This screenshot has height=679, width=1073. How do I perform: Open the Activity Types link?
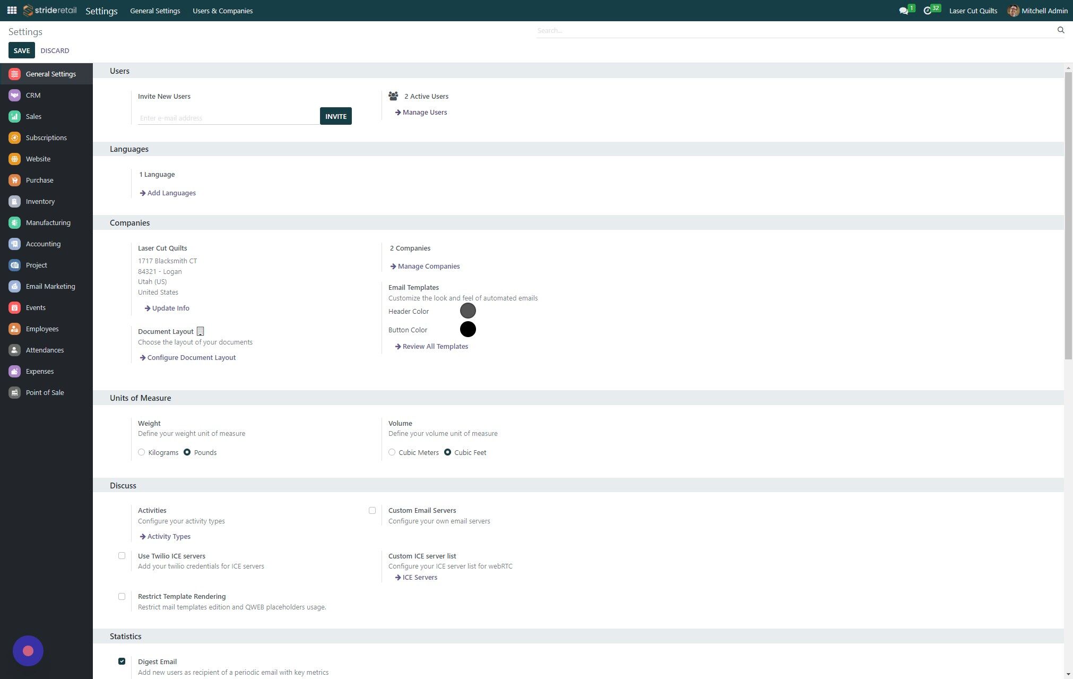(x=165, y=537)
